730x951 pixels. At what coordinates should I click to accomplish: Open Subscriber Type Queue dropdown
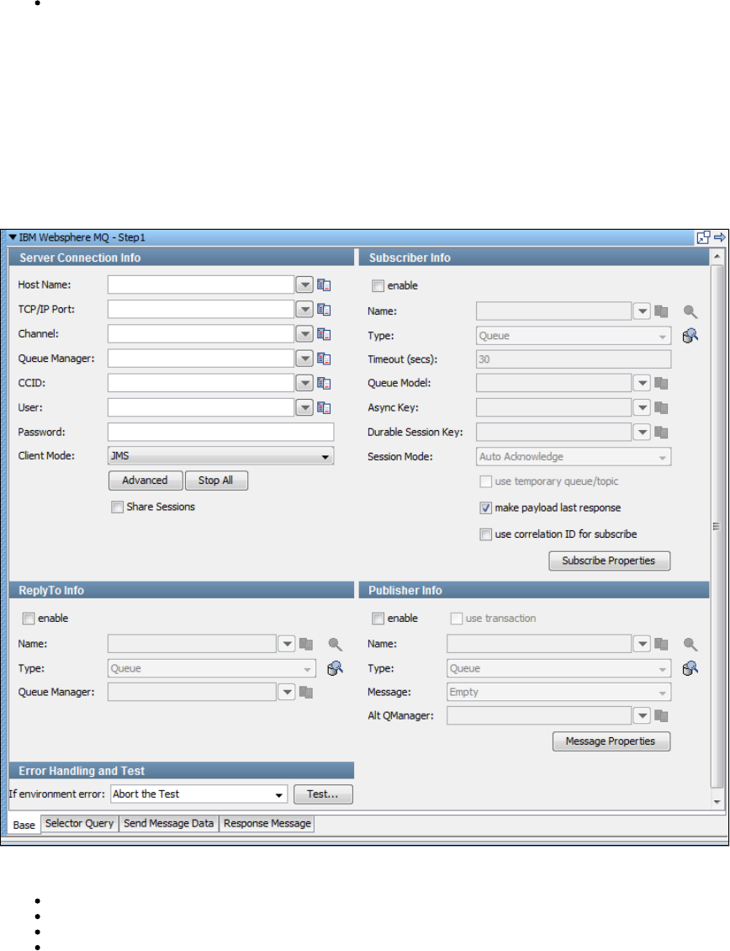[574, 336]
